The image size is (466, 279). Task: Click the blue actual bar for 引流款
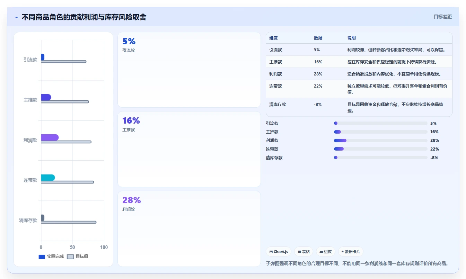click(x=43, y=57)
